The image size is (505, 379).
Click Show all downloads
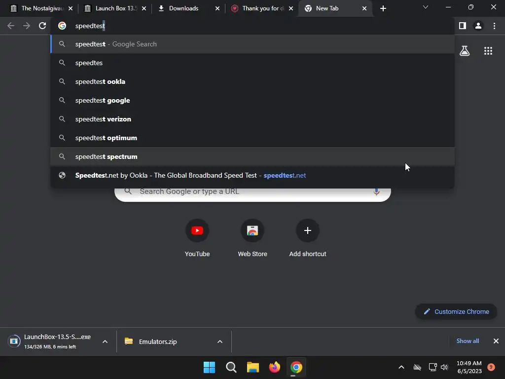pos(468,341)
